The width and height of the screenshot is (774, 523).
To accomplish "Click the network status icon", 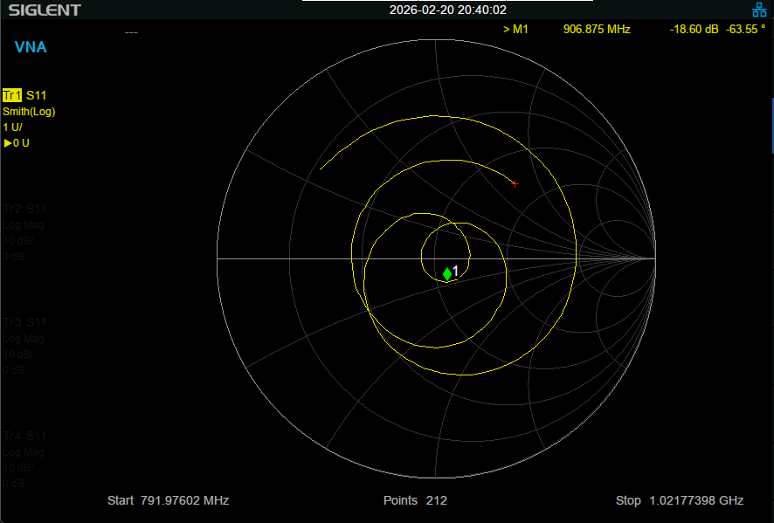I will 758,10.
